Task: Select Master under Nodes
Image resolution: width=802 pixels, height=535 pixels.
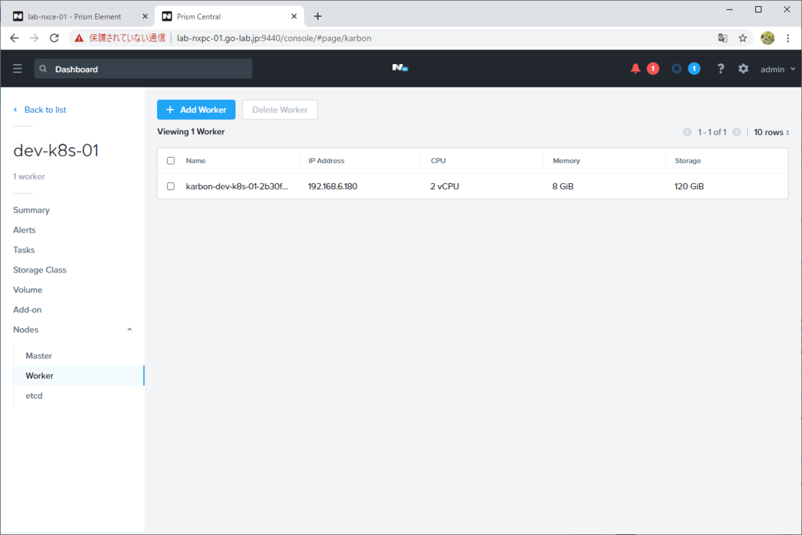Action: pyautogui.click(x=39, y=356)
